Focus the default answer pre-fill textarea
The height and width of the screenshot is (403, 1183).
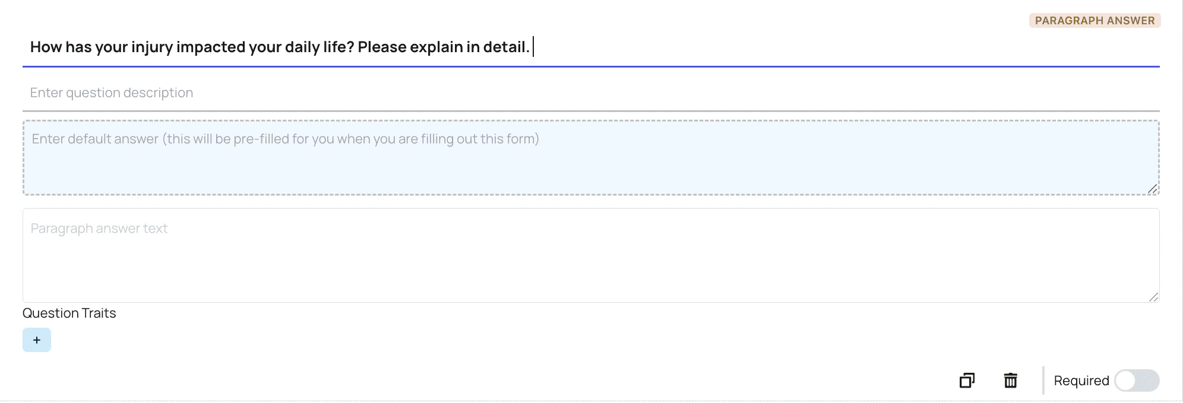click(591, 158)
